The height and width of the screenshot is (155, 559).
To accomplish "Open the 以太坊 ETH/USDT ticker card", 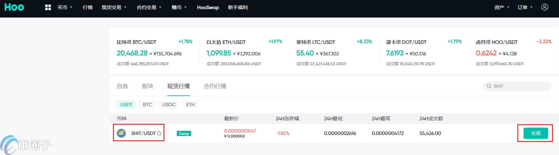I will [x=244, y=53].
